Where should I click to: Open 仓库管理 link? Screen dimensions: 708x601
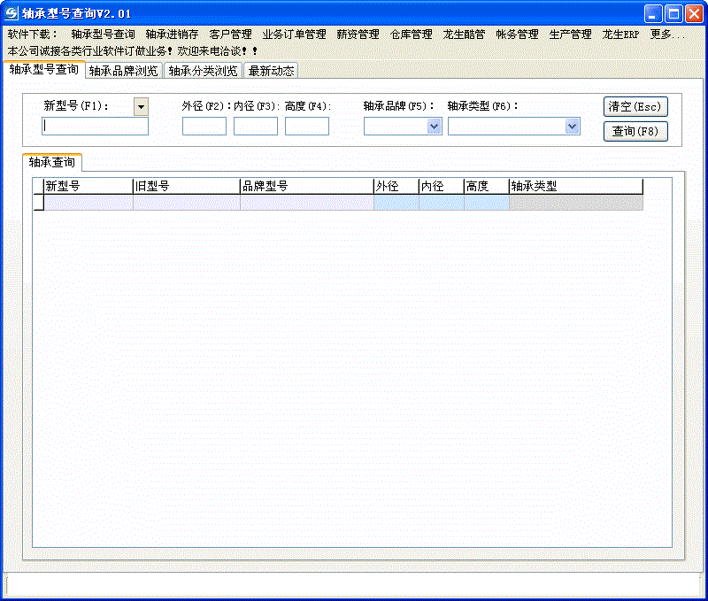point(411,35)
